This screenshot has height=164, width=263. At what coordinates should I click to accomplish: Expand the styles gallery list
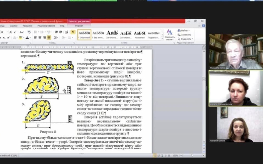click(x=162, y=38)
